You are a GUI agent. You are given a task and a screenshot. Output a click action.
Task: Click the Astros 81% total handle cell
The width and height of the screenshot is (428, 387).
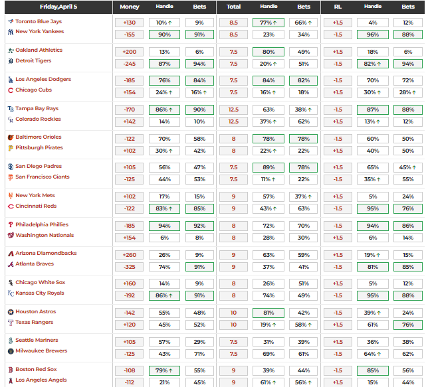coord(268,313)
